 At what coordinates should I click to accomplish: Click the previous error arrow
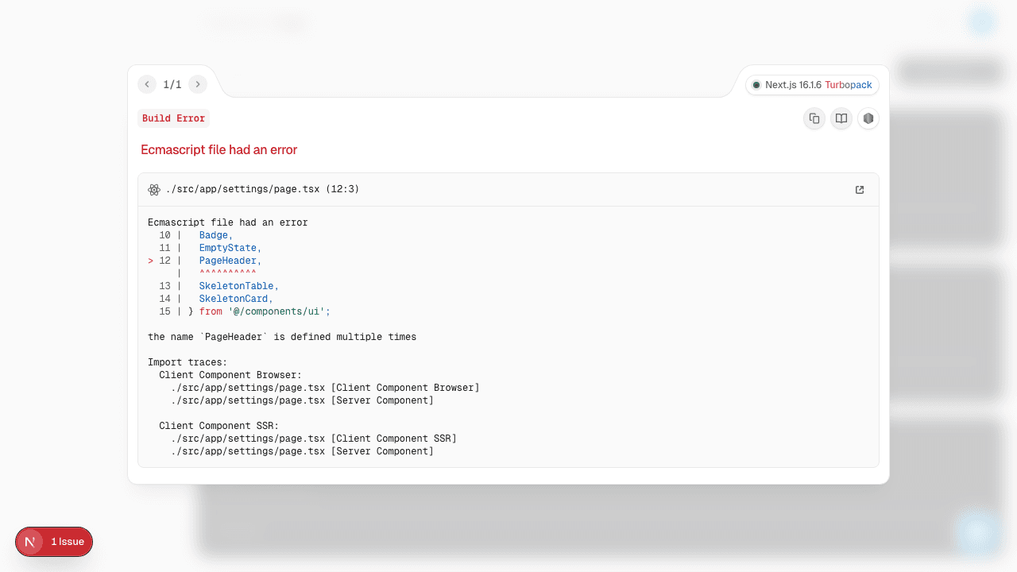click(147, 84)
